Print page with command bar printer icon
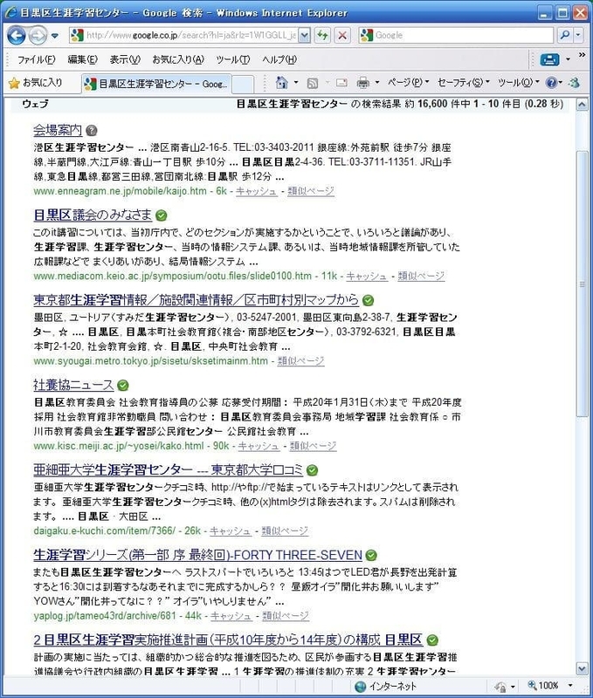593x698 pixels. [363, 82]
